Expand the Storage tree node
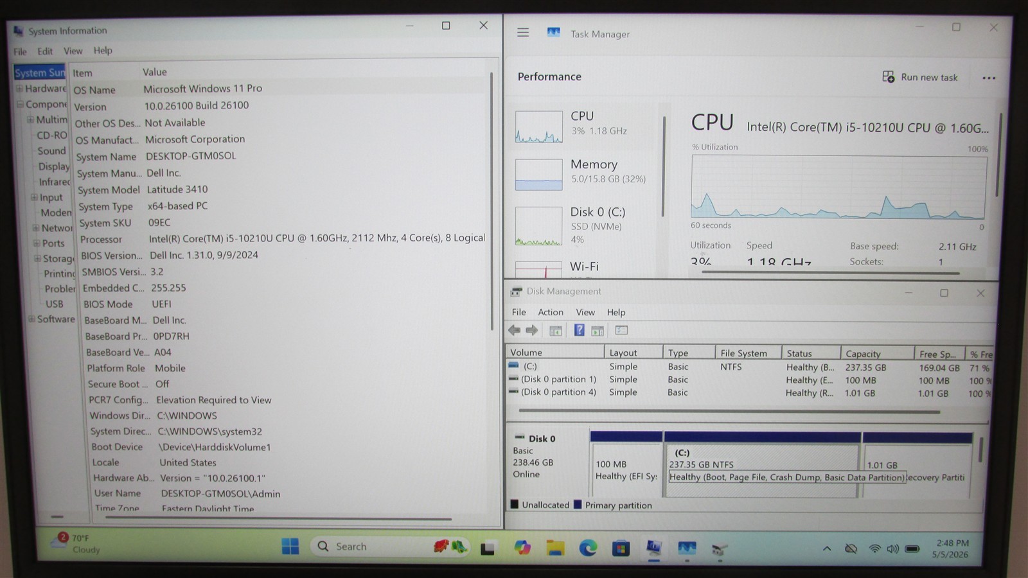 pyautogui.click(x=37, y=258)
